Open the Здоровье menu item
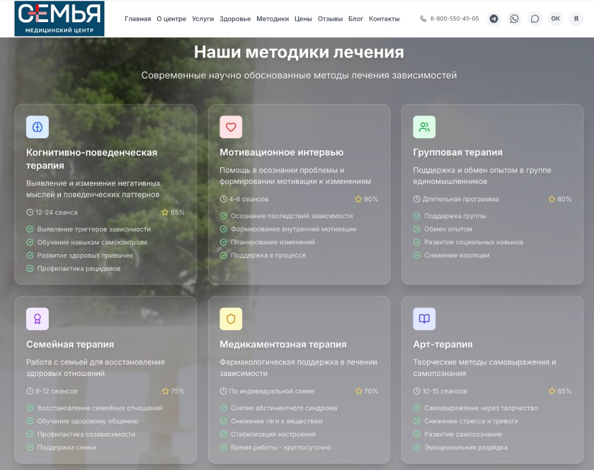594x470 pixels. point(235,19)
